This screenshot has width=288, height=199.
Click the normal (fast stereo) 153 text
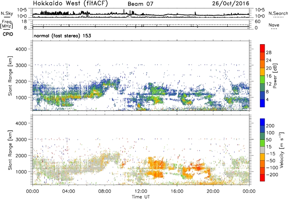coord(62,36)
